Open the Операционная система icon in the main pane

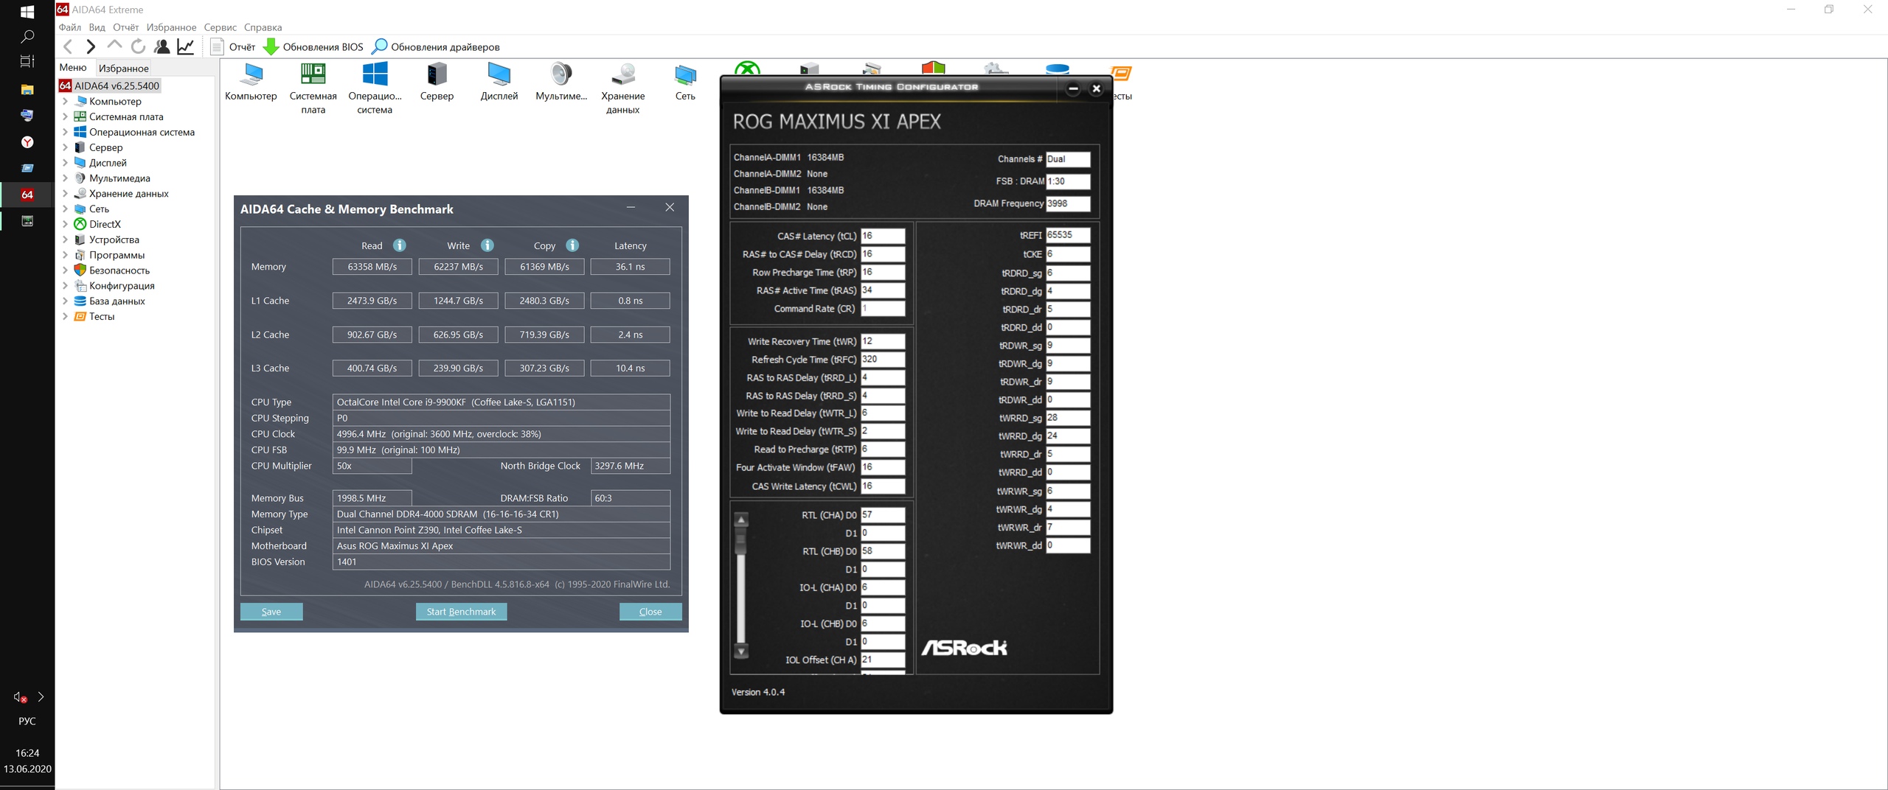(375, 88)
